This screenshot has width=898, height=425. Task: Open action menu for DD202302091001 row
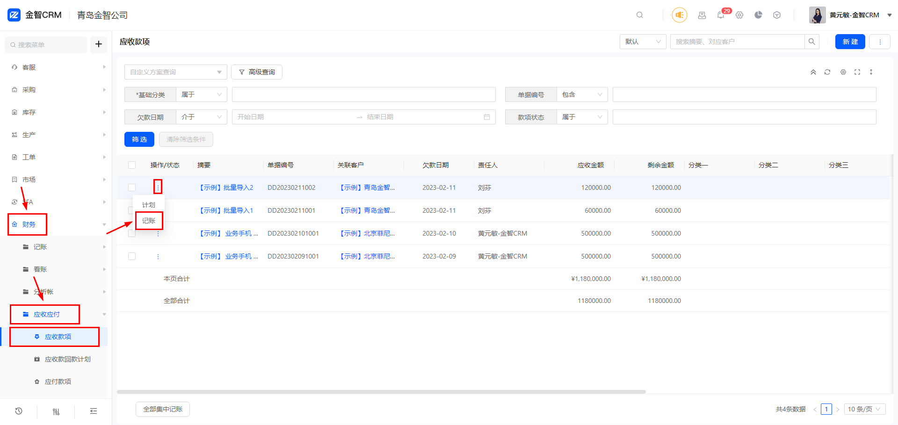[x=158, y=256]
